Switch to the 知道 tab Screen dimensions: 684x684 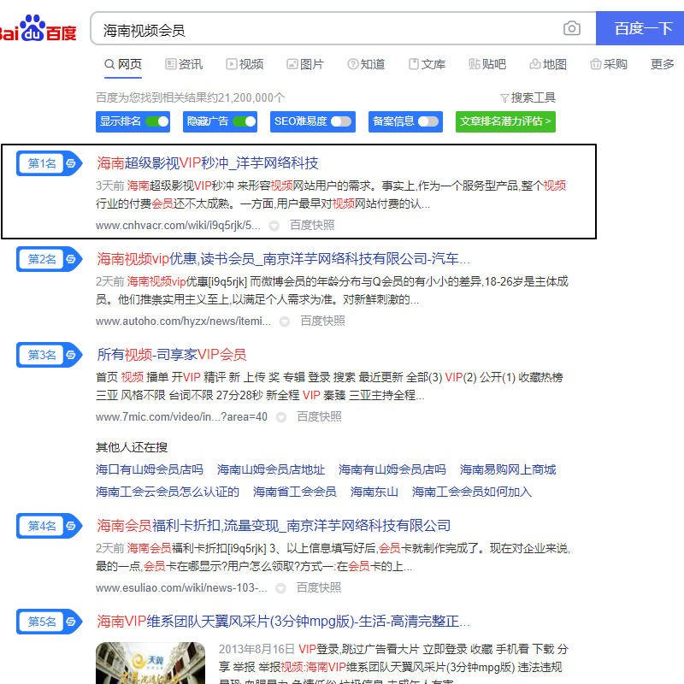tap(366, 64)
